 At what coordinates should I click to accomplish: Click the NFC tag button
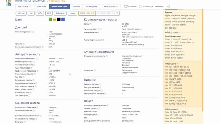coord(49,13)
